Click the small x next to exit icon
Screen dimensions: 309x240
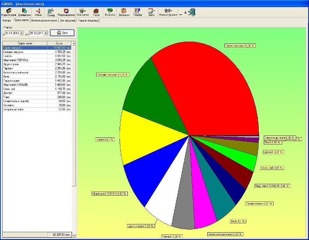[185, 12]
